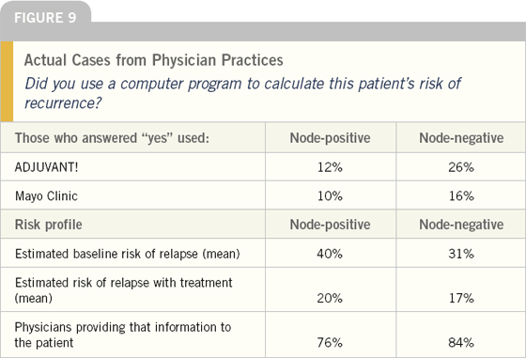Select the Mayo Clinic row label
The width and height of the screenshot is (526, 358).
pyautogui.click(x=46, y=196)
